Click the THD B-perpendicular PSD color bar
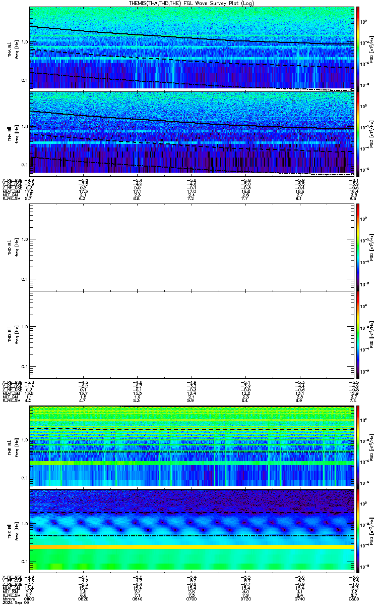This screenshot has height=606, width=378. (x=358, y=247)
